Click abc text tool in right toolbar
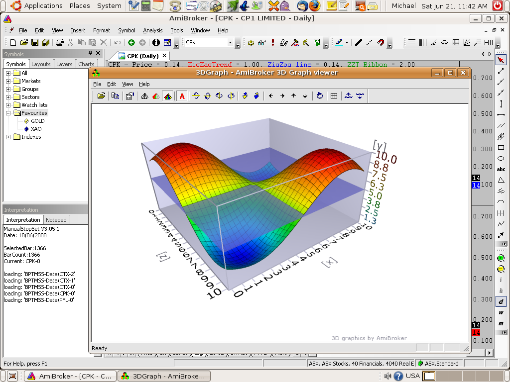This screenshot has width=510, height=382. tap(501, 169)
